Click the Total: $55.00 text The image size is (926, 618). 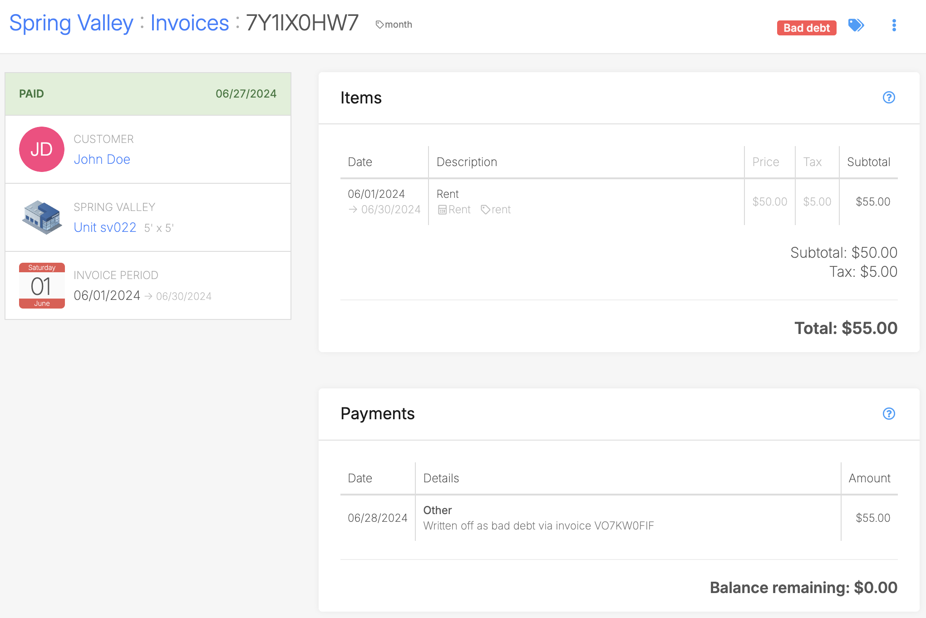(846, 328)
